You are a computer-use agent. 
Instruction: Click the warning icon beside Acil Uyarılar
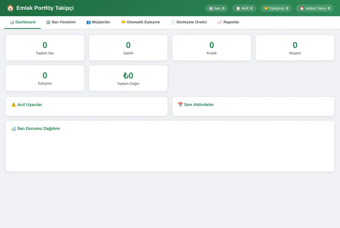click(14, 105)
